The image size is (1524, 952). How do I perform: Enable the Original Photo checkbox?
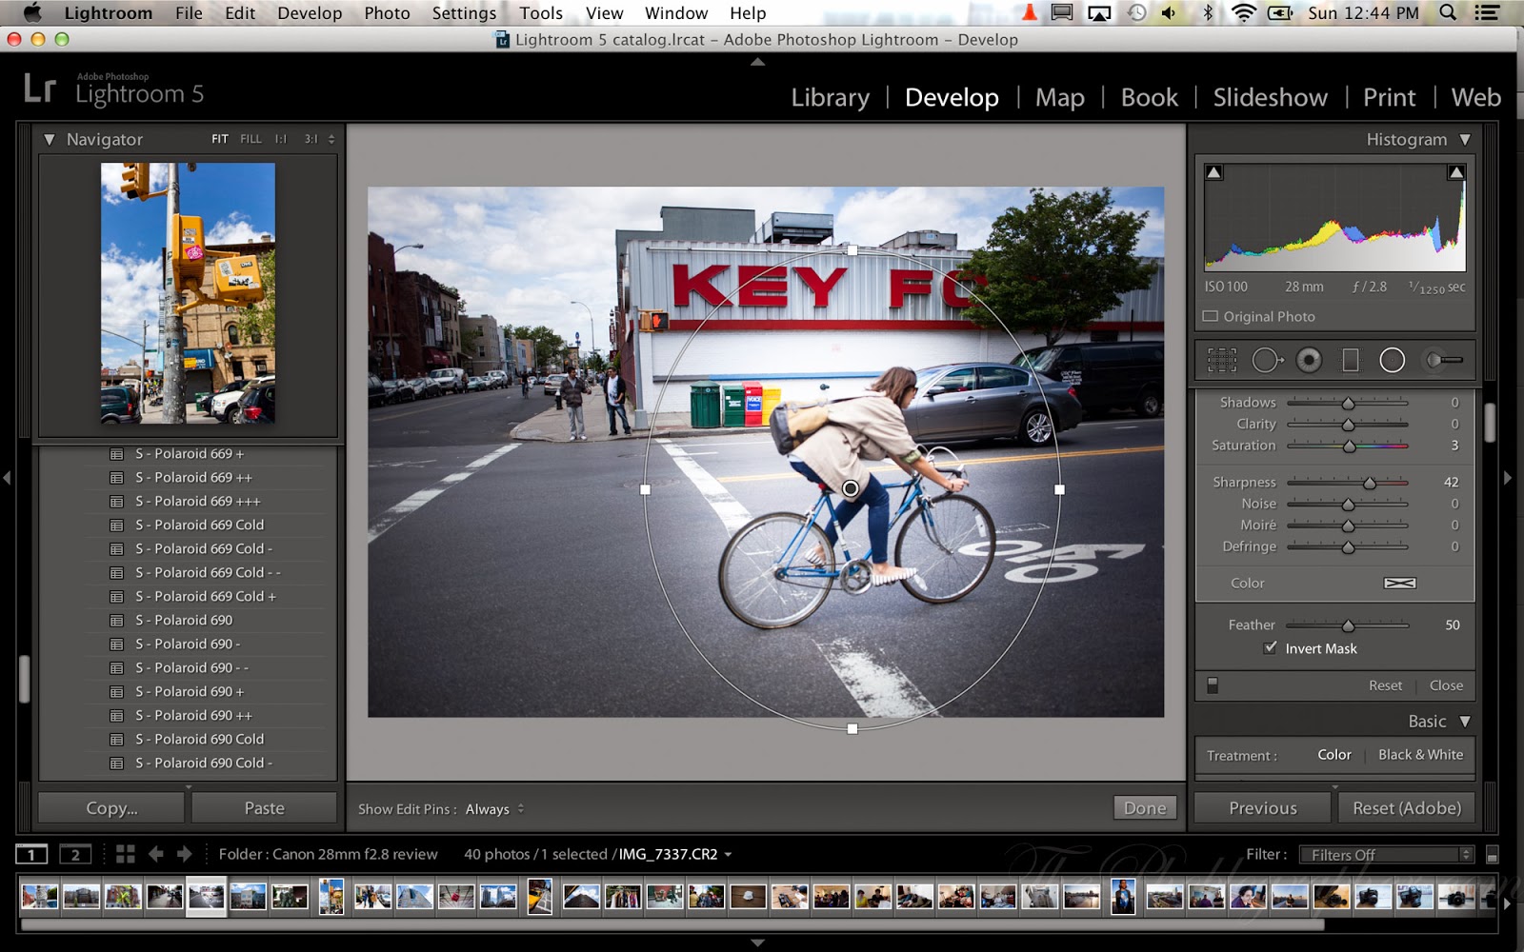tap(1211, 316)
